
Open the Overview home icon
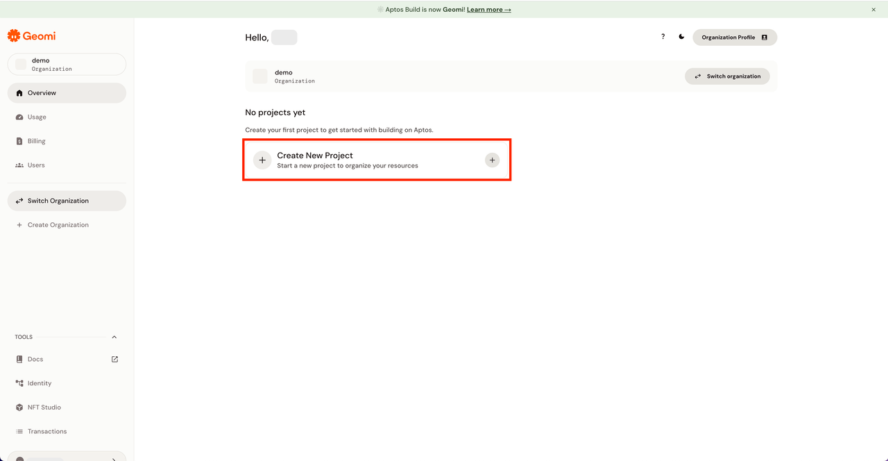tap(19, 92)
